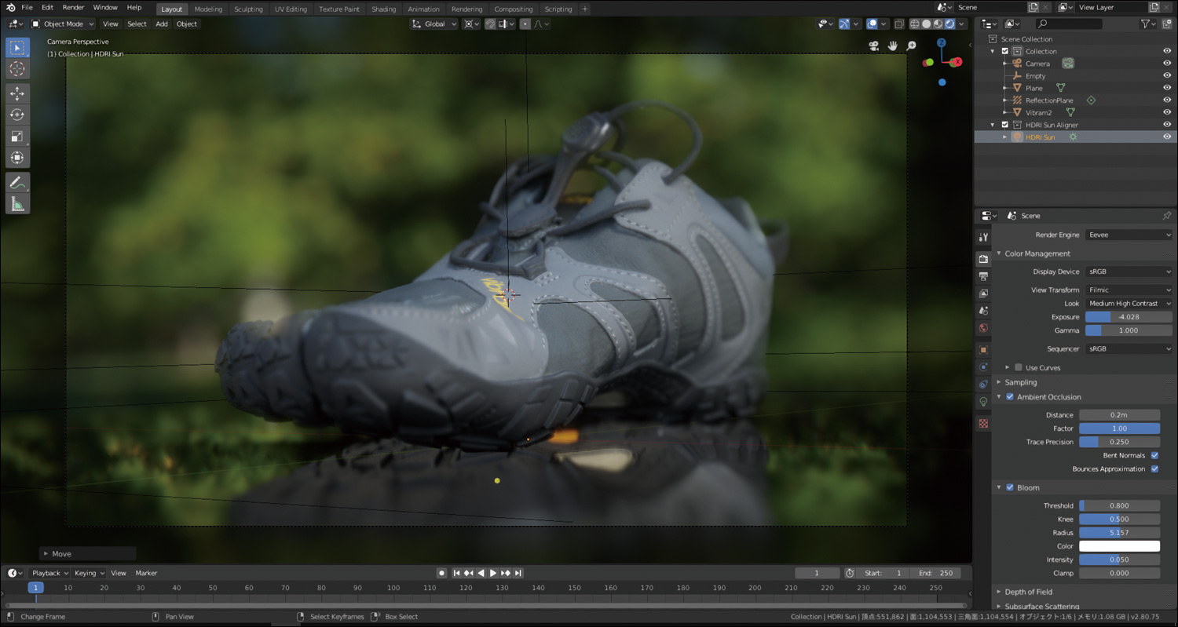Toggle Bloom checkbox
The width and height of the screenshot is (1178, 627).
pos(1010,487)
